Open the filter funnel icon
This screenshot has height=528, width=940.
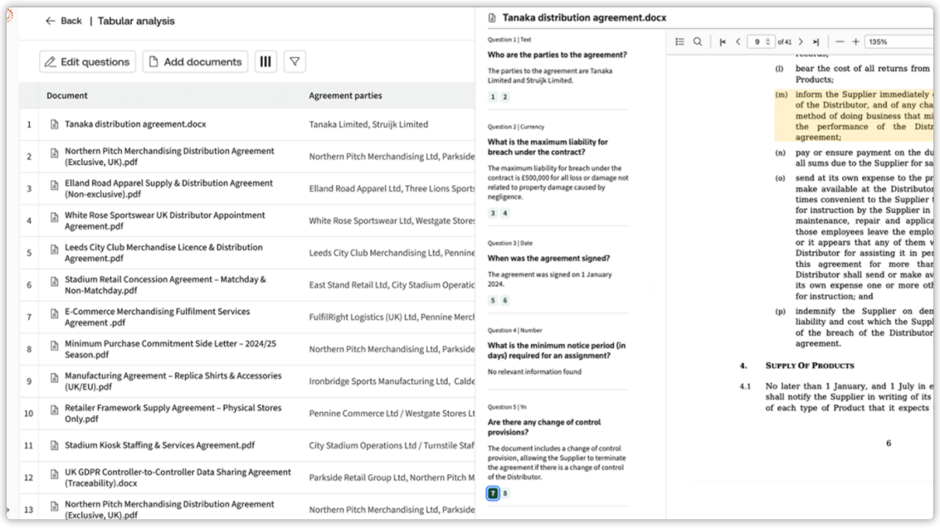pos(294,62)
